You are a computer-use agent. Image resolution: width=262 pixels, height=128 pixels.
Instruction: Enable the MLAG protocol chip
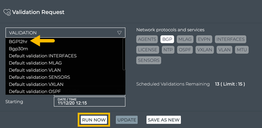[185, 39]
